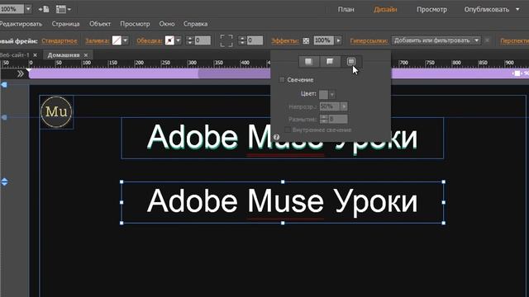Click the corner radius value field
The width and height of the screenshot is (529, 297).
255,40
